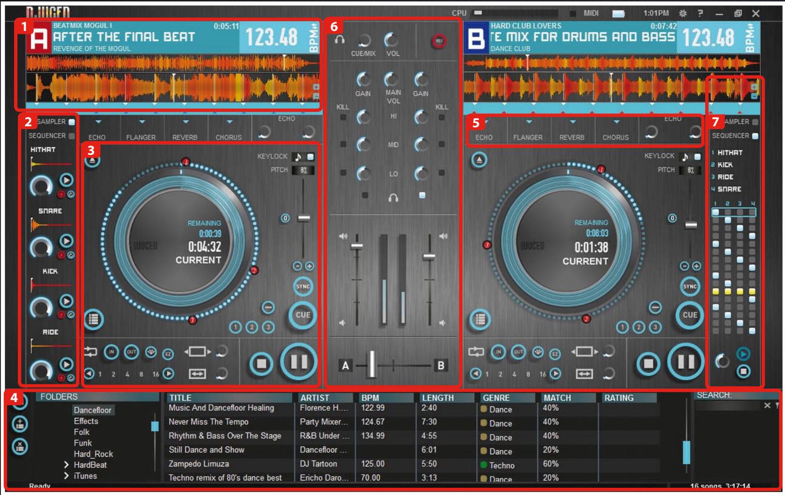Stop playback on deck A
The width and height of the screenshot is (785, 495).
coord(261,363)
